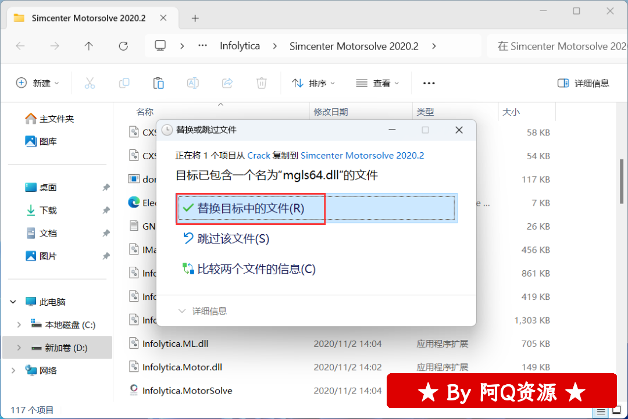628x419 pixels.
Task: Open Pictures (图片) in sidebar
Action: click(x=41, y=256)
